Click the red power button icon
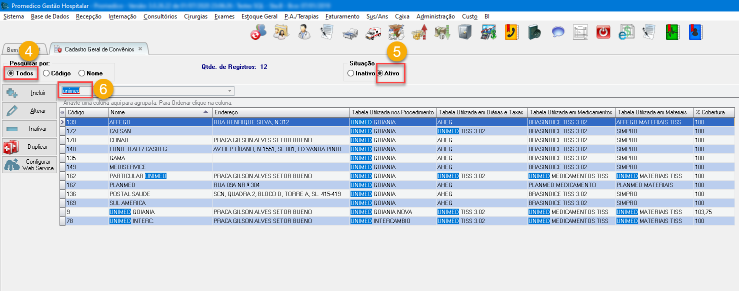Screen dimensions: 739x291 click(603, 32)
